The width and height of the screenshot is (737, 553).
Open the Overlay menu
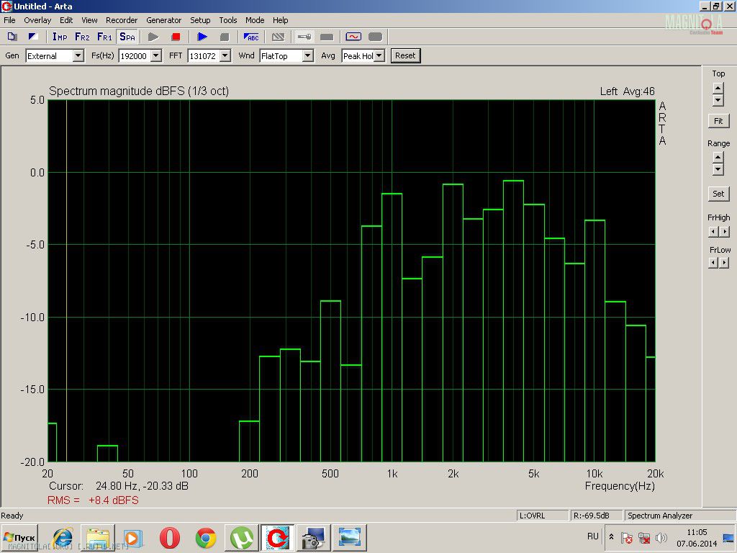(x=37, y=20)
